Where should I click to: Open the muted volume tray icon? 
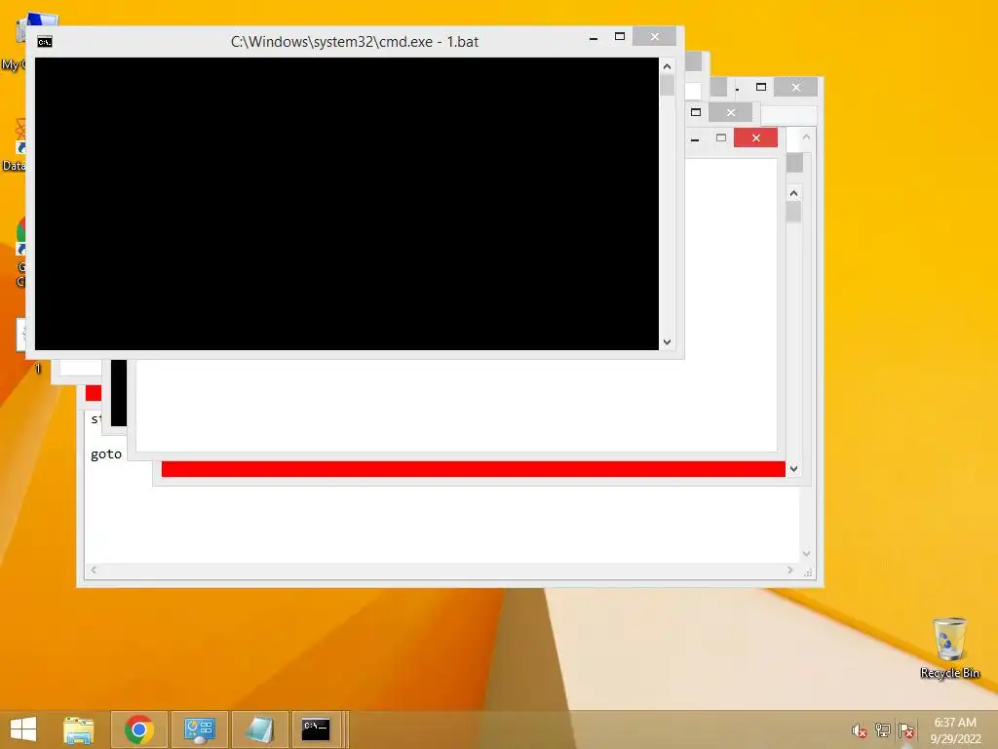(x=860, y=730)
